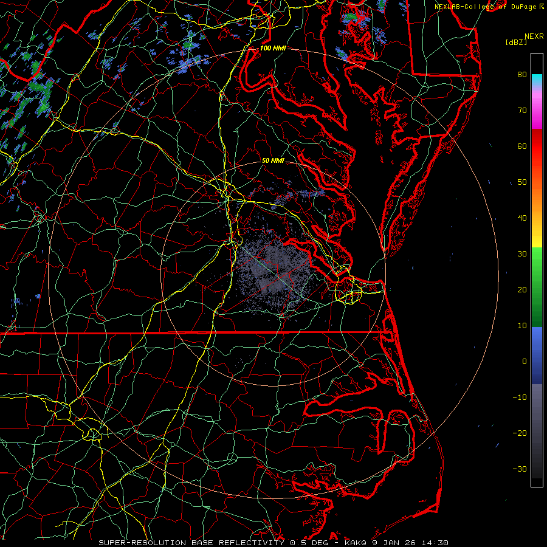Click the 10 value on dBZ scale
Image resolution: width=547 pixels, height=547 pixels.
(x=522, y=326)
